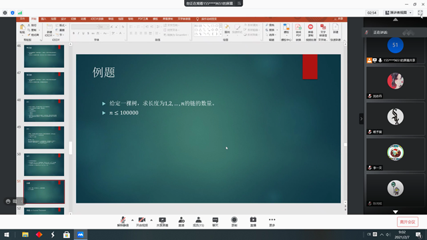Select the user 51 video tile
This screenshot has width=427, height=240.
(396, 51)
